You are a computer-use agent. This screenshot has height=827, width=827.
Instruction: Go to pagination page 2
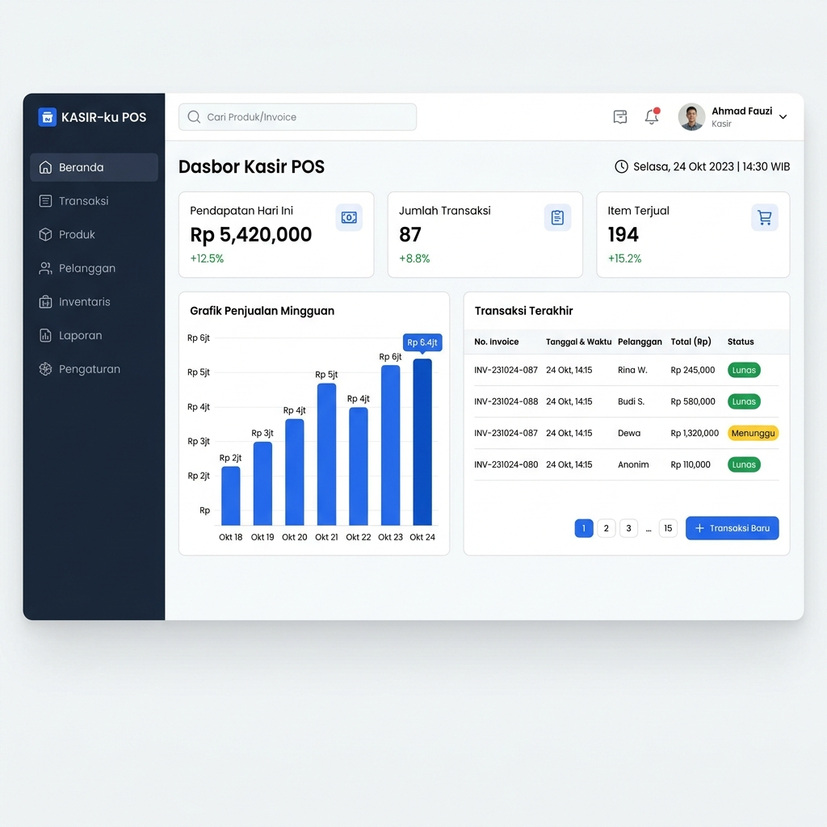[607, 528]
